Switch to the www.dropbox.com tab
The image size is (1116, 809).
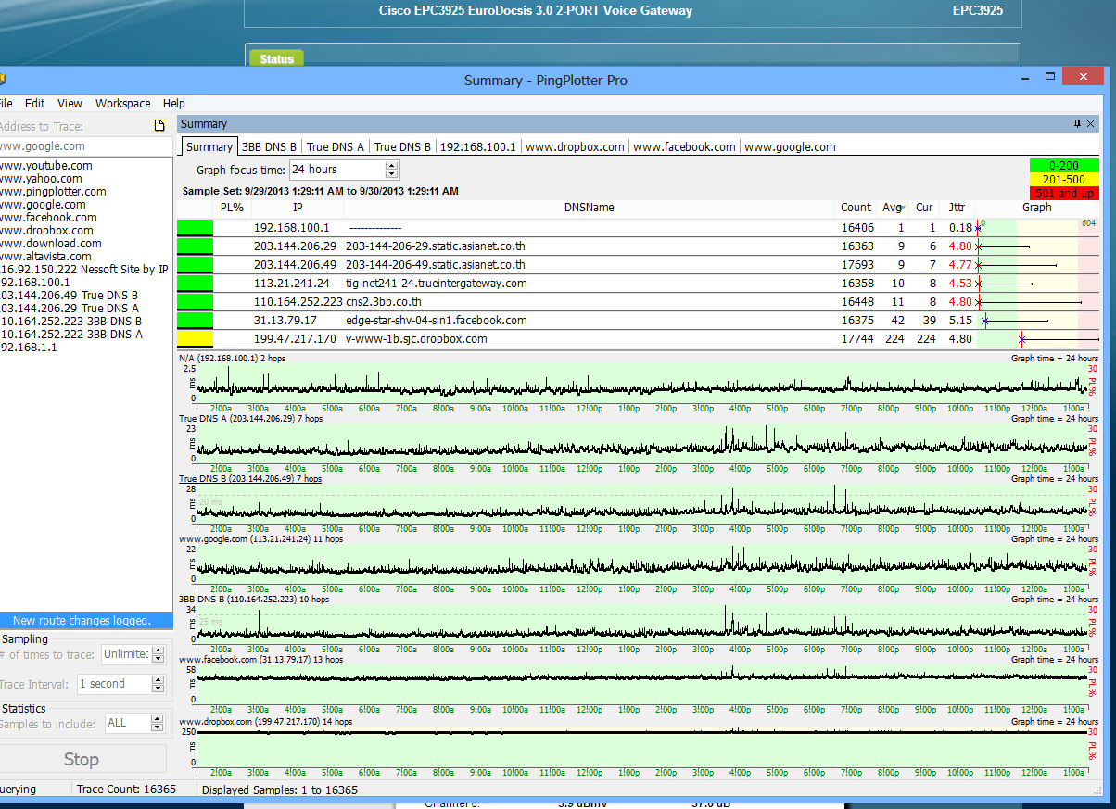[576, 146]
